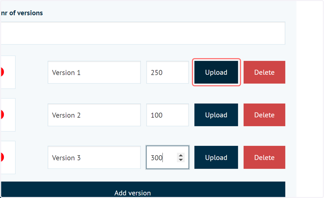Decrease Version 3 quantity with down arrow

[181, 160]
